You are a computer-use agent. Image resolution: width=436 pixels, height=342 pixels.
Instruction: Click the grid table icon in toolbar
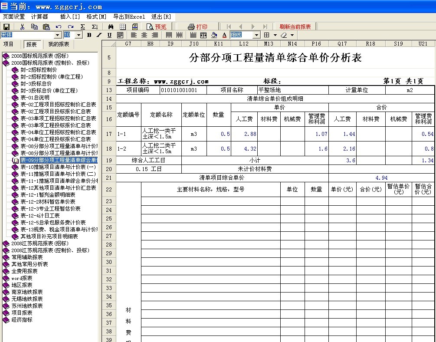tap(123, 27)
